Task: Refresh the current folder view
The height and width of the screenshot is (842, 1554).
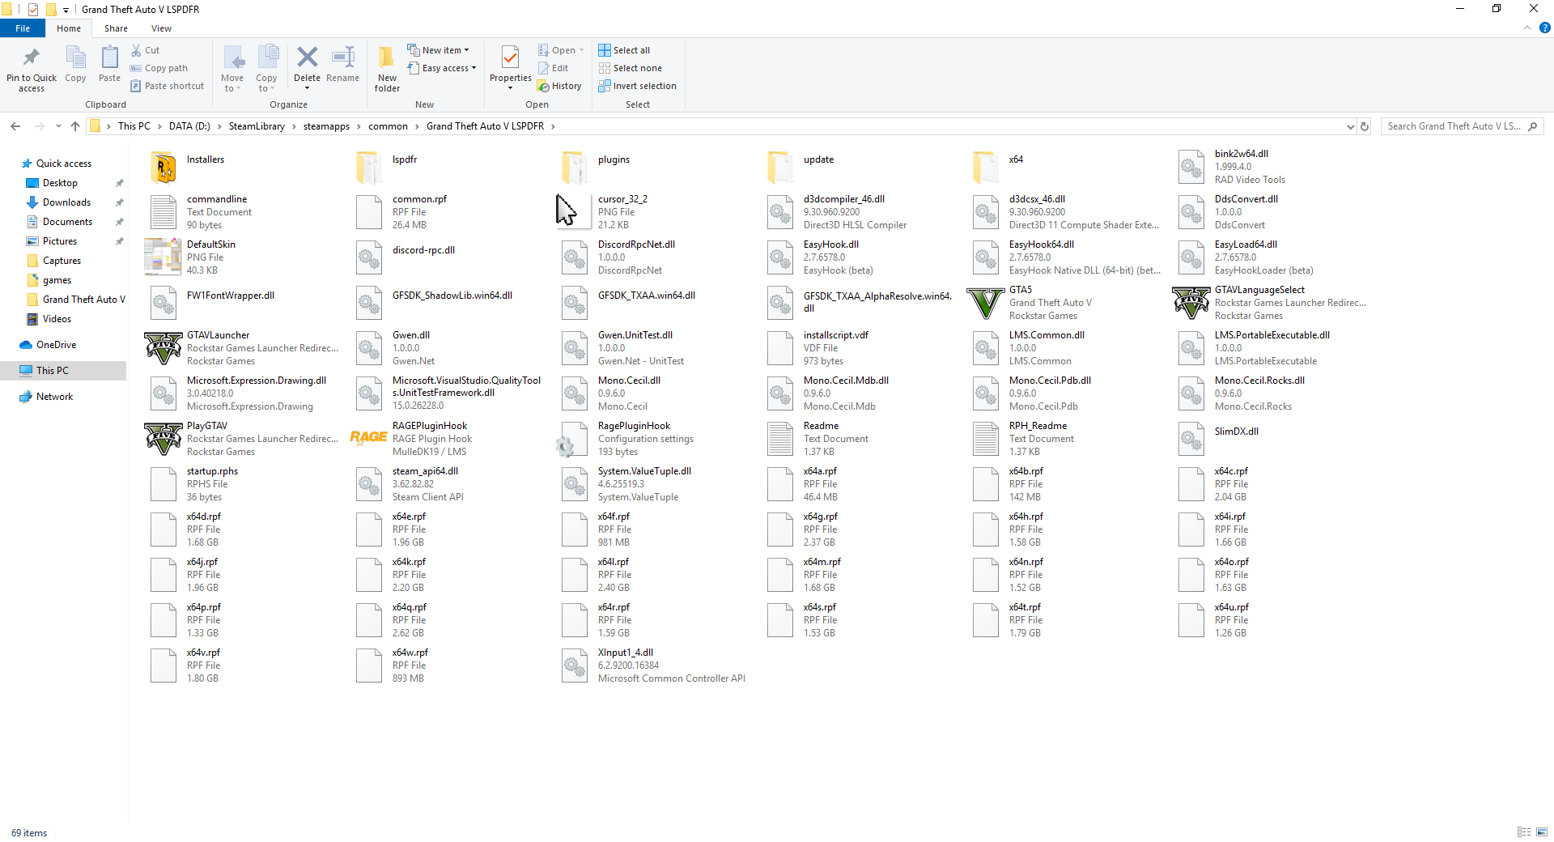Action: [1365, 126]
